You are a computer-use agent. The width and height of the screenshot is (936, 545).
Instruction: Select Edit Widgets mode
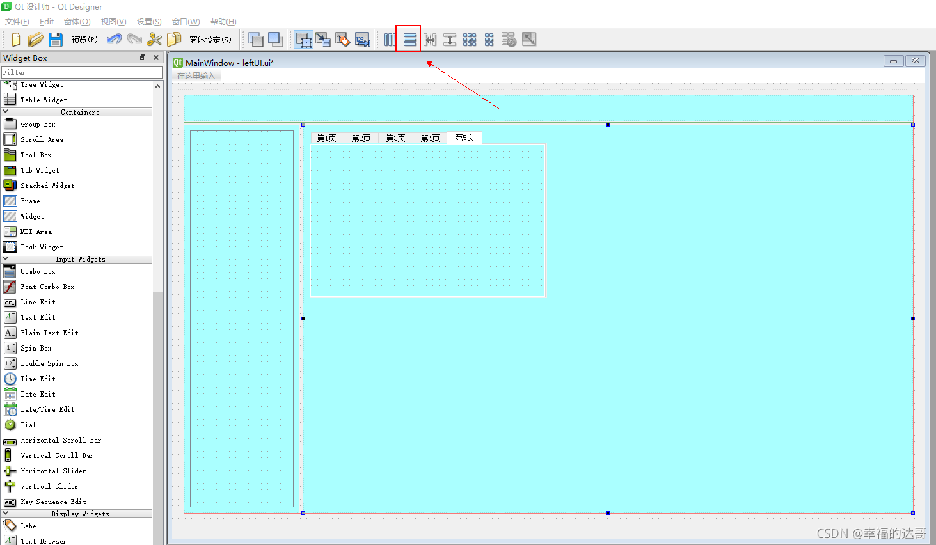(x=304, y=40)
